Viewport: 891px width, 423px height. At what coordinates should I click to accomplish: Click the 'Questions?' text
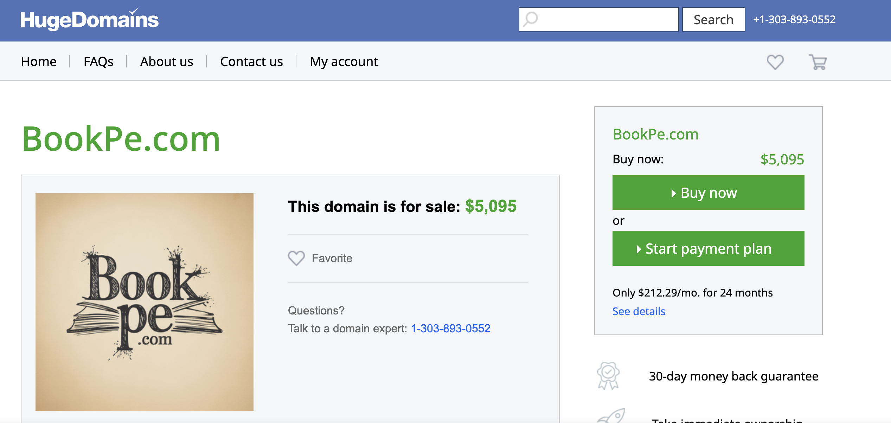point(316,311)
